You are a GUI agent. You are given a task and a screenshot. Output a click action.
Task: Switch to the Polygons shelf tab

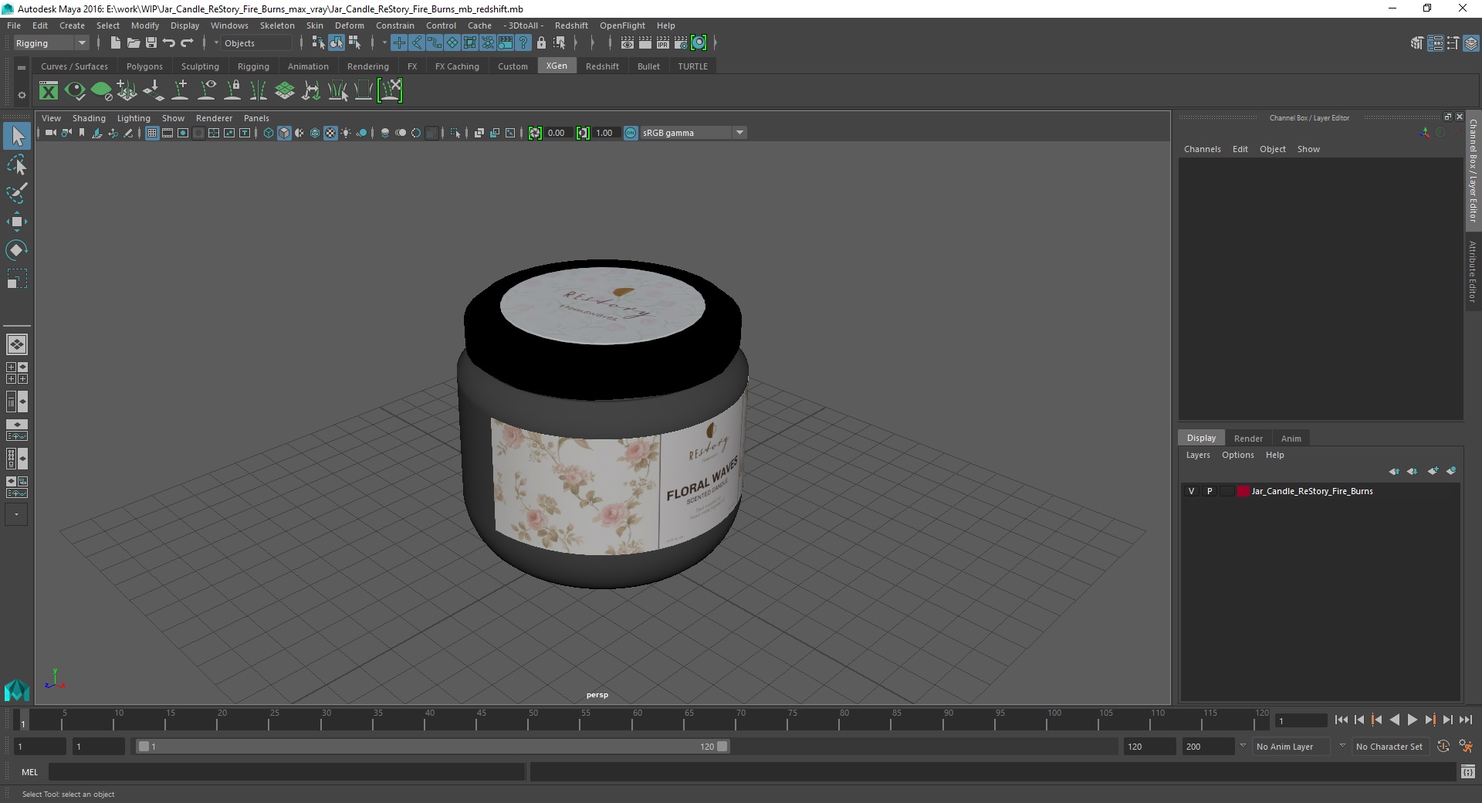point(144,66)
